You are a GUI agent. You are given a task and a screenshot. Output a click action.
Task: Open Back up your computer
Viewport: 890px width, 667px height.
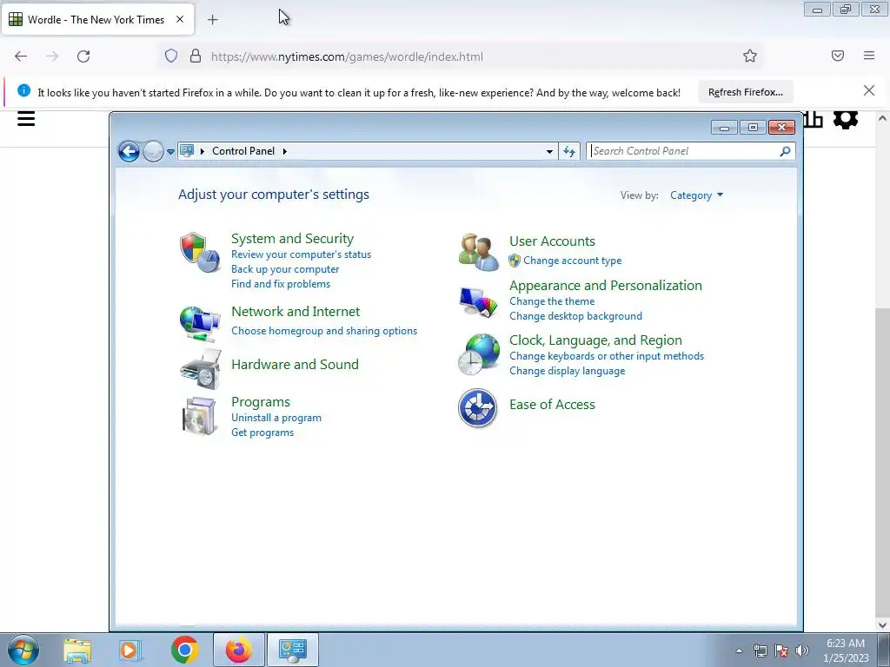[x=285, y=269]
